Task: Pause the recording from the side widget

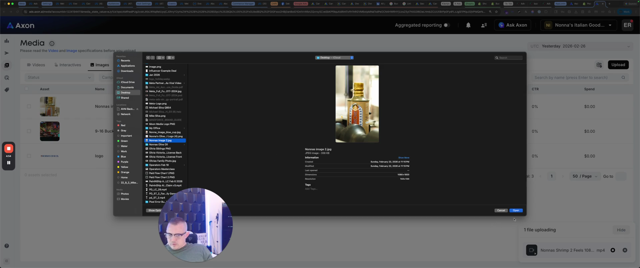Action: point(9,163)
